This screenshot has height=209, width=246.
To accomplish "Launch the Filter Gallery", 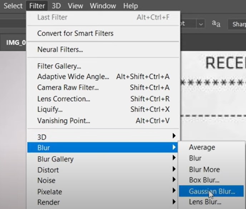I will click(59, 66).
